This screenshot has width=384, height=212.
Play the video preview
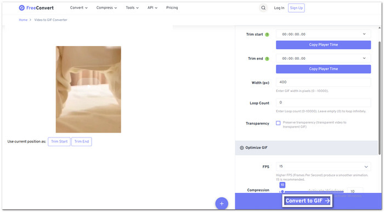(x=88, y=87)
